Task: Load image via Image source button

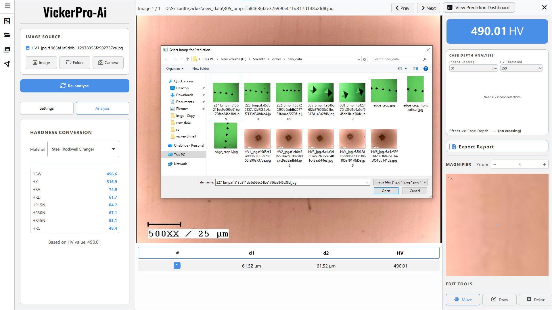Action: [x=41, y=63]
